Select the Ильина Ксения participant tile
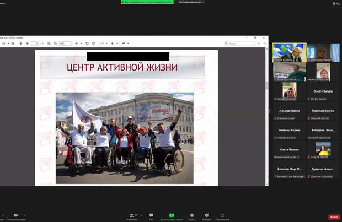 pos(290,111)
